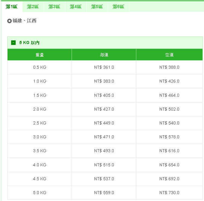Go to the 第6區 tab
The image size is (204, 201).
(118, 7)
